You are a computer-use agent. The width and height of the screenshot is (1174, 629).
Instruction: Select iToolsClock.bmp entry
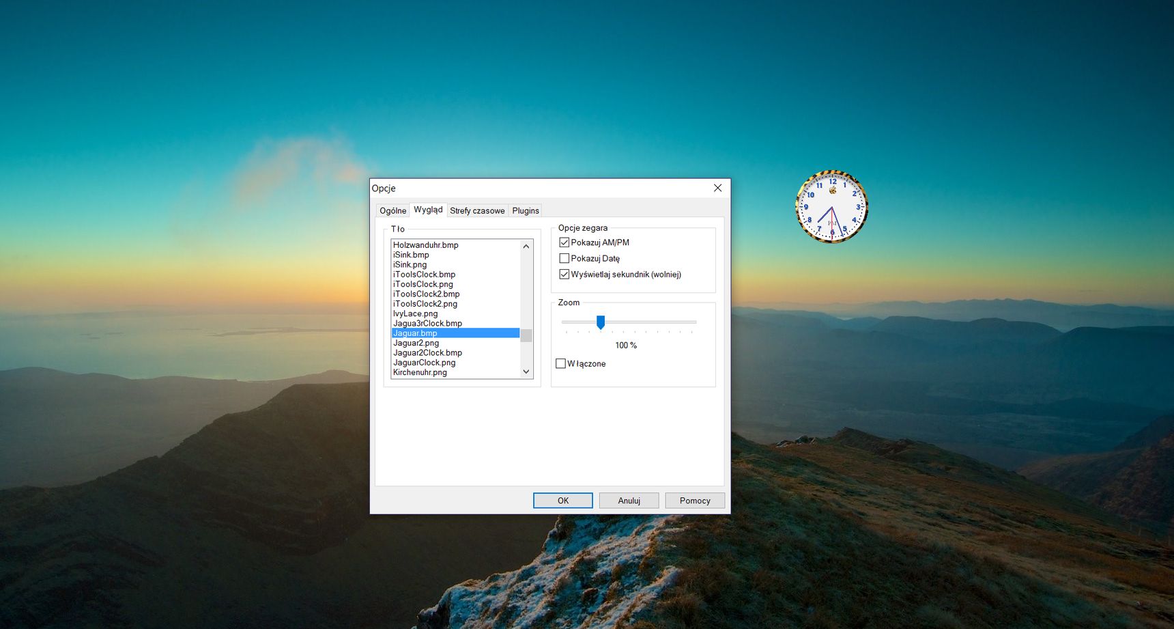pyautogui.click(x=455, y=275)
